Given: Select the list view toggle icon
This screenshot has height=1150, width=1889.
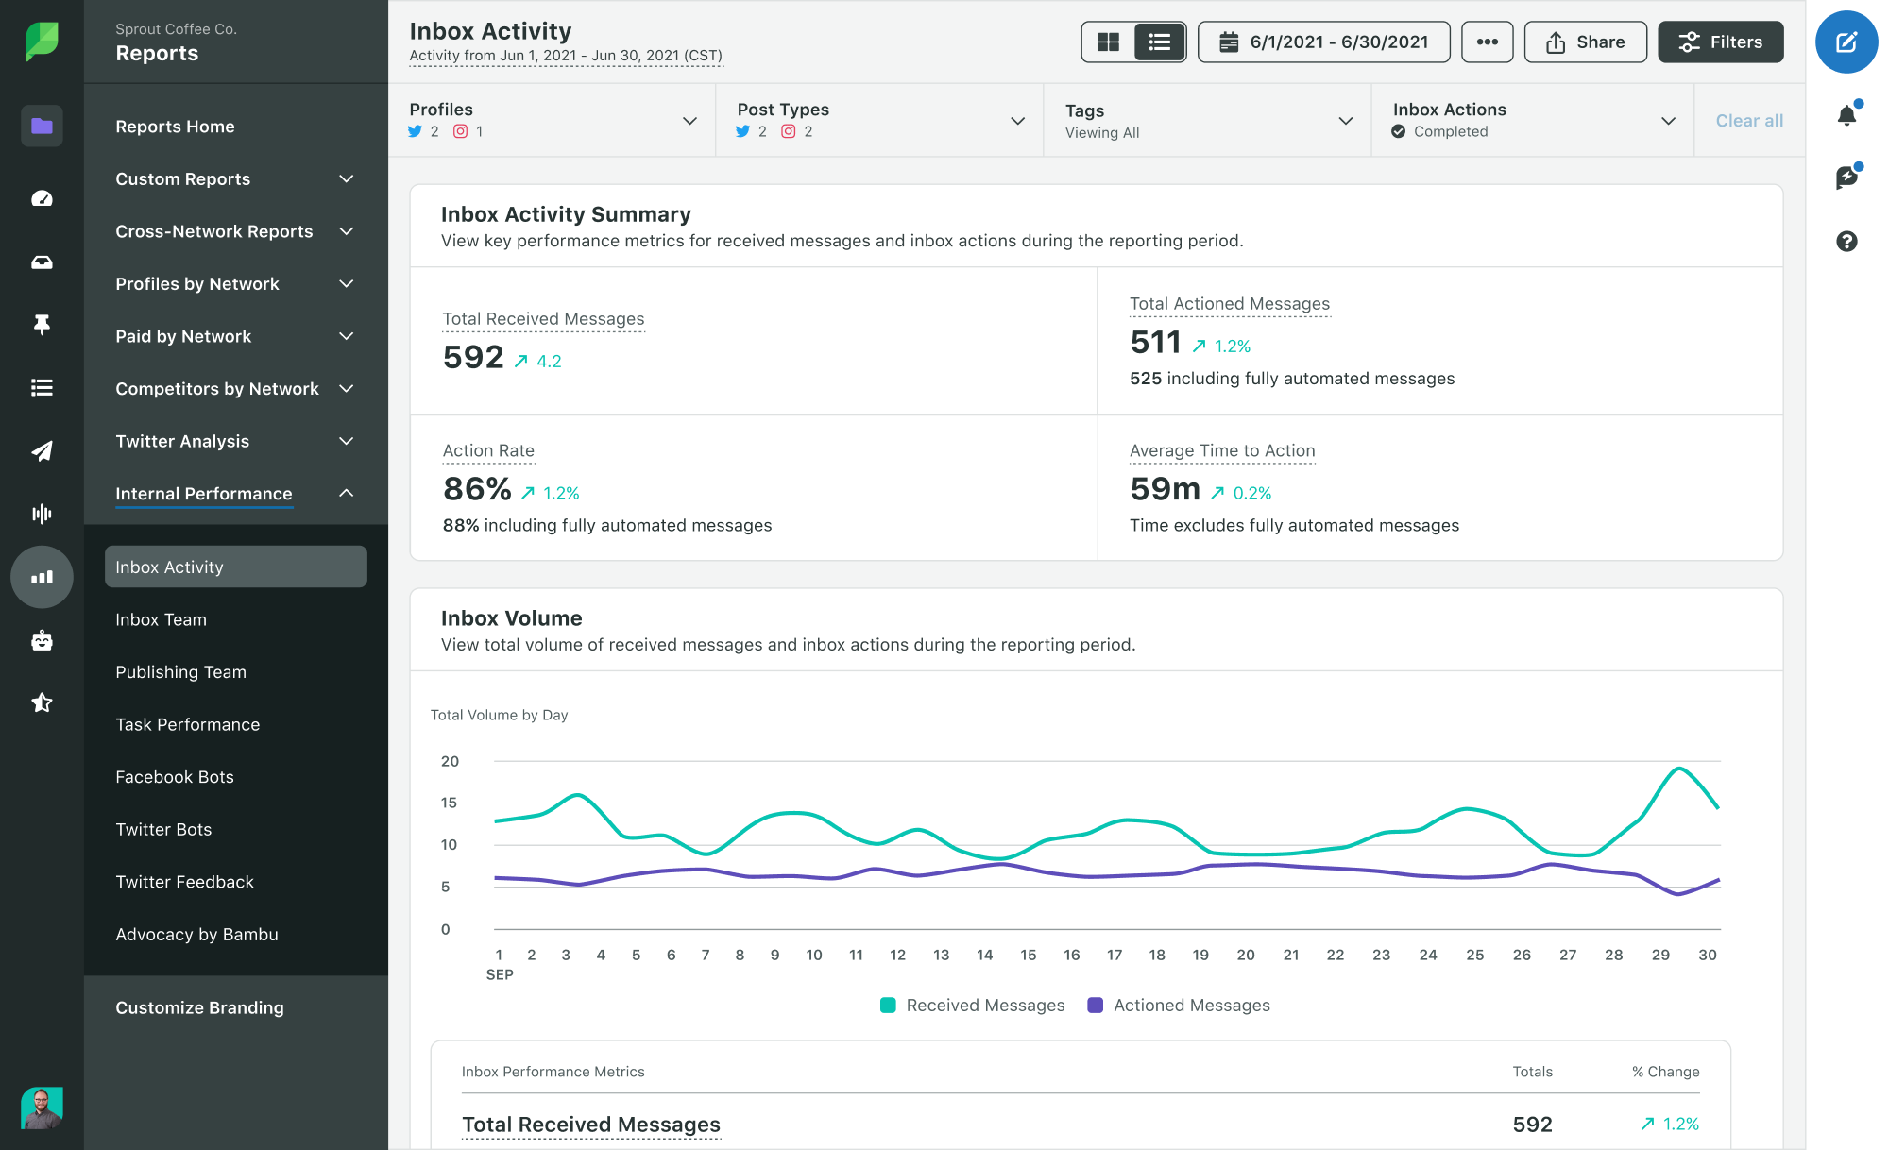Looking at the screenshot, I should (x=1158, y=43).
